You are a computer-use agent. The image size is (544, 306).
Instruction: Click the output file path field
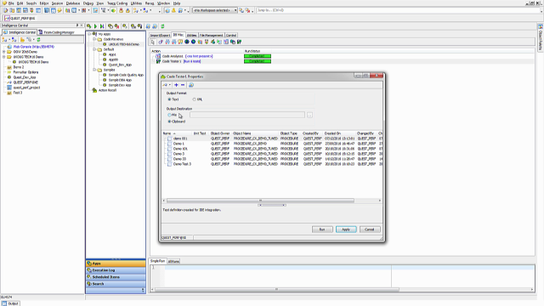(x=247, y=115)
